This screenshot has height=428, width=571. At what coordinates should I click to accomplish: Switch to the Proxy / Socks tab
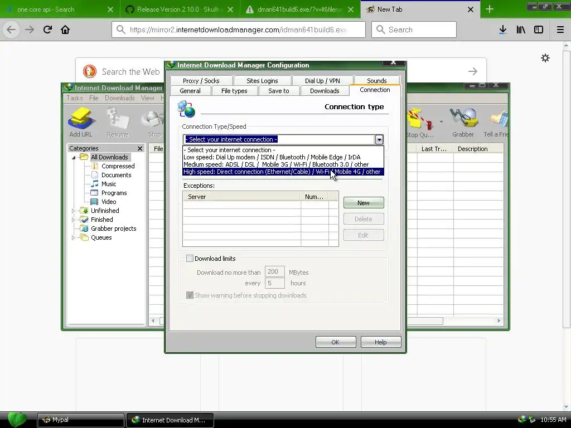pyautogui.click(x=201, y=80)
